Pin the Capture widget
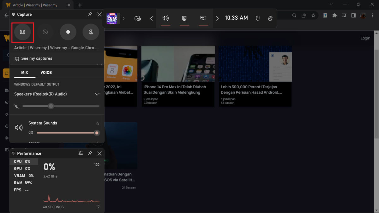 click(x=90, y=15)
